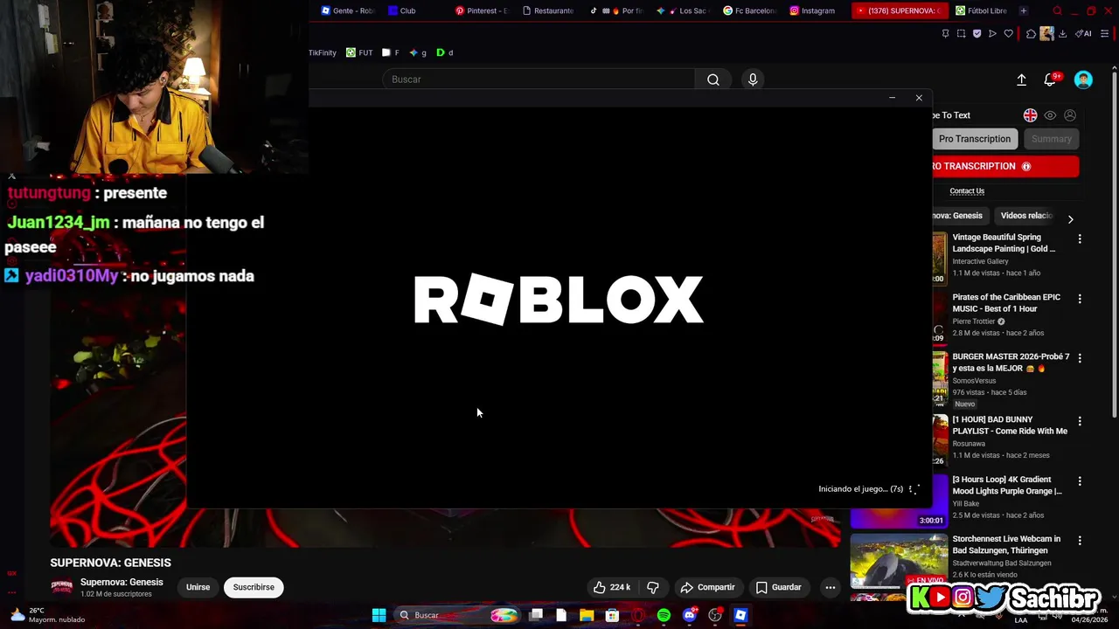
Task: Click the Guardar button
Action: point(778,587)
